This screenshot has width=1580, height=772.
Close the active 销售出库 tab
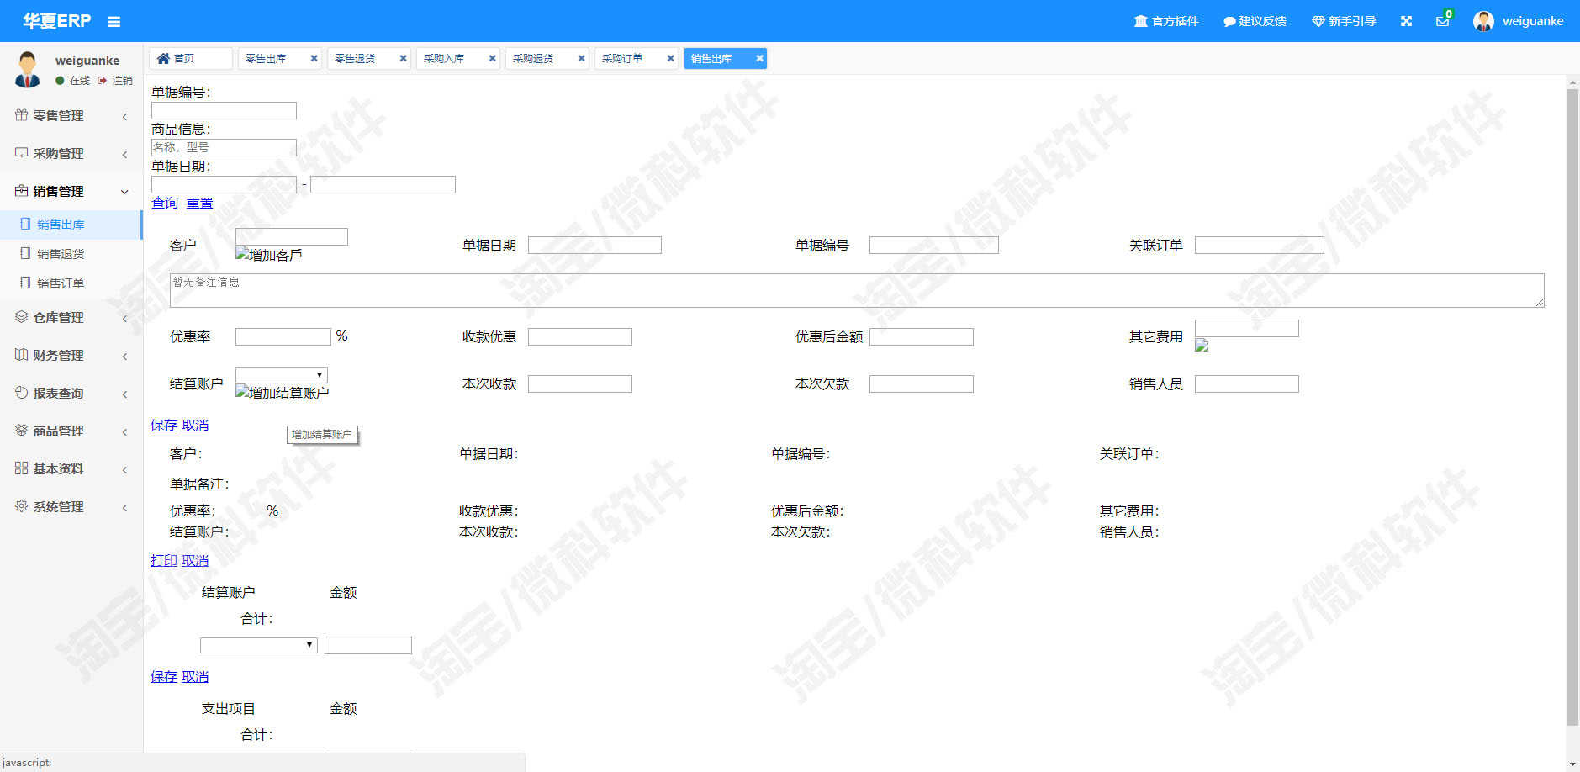tap(760, 58)
